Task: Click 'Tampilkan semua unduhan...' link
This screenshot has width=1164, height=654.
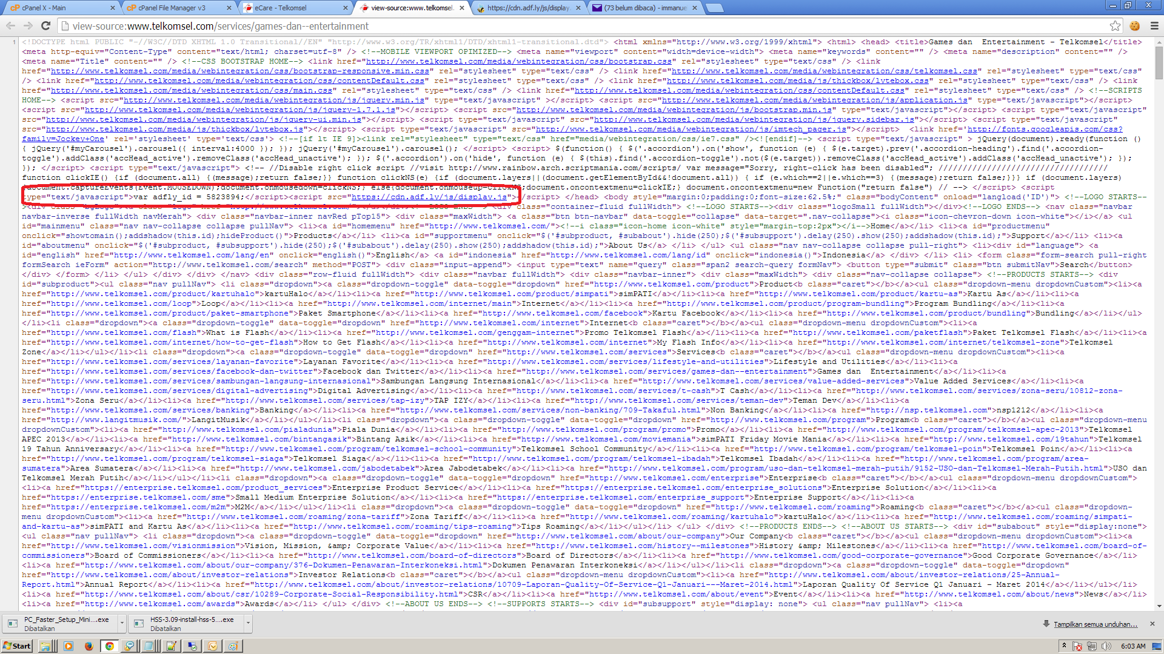Action: (x=1095, y=624)
